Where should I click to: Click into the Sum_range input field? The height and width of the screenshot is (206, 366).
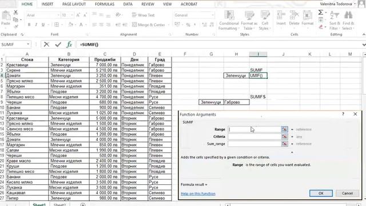pyautogui.click(x=254, y=144)
